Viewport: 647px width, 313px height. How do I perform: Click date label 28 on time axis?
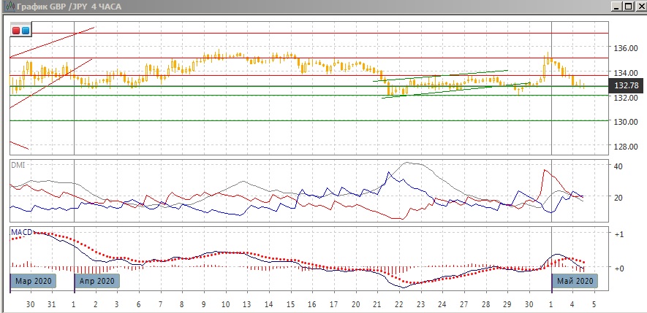(x=485, y=304)
